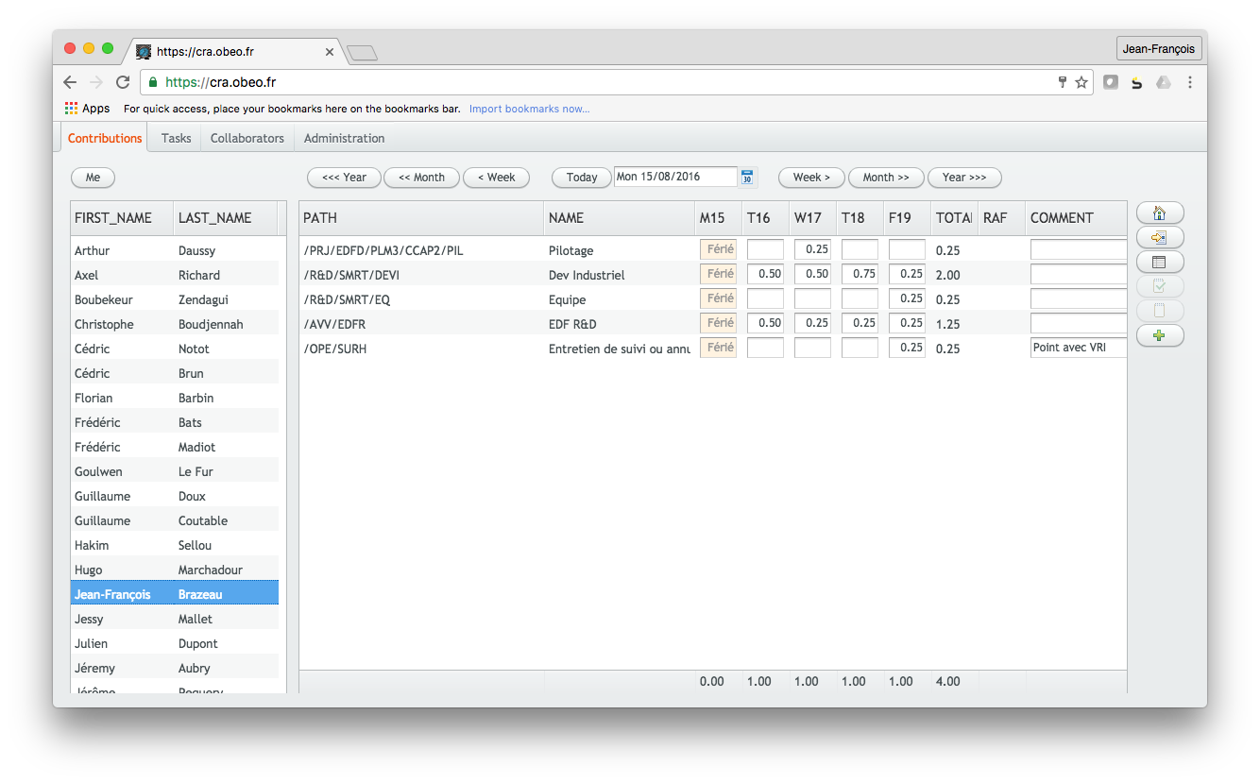Click the saved password key icon
Viewport: 1260px width, 783px height.
pos(1063,82)
